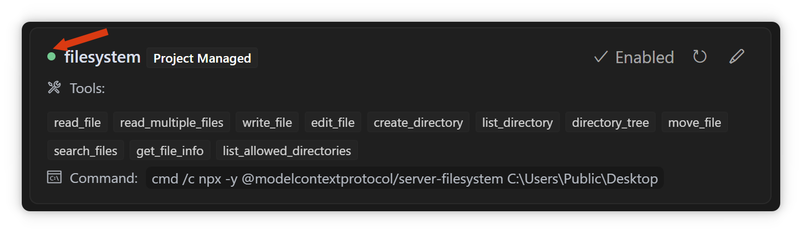Pick the list_directory tool chip
Screen dimensions: 802x233
[x=517, y=122]
